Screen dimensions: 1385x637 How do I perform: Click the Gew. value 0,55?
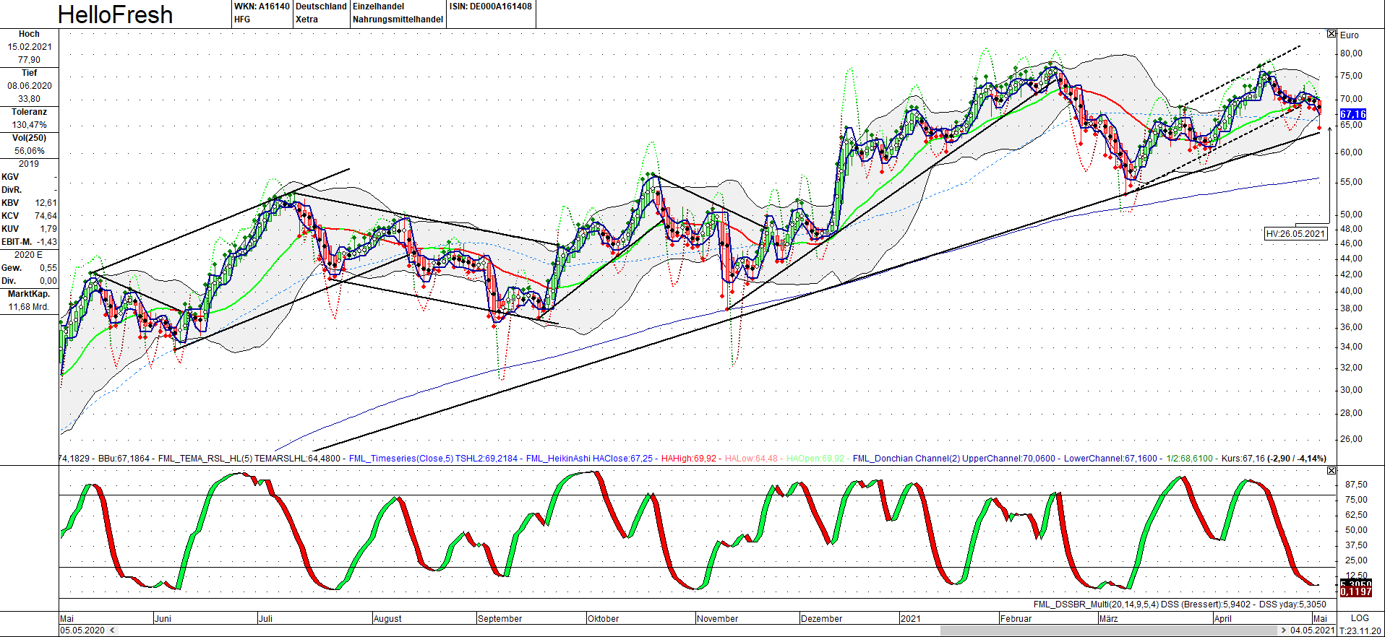coord(48,268)
